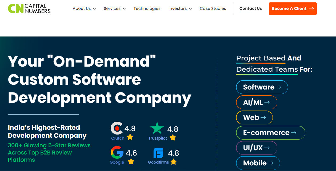336x171 pixels.
Task: Open the Capital Numbers logo homepage link
Action: 29,9
